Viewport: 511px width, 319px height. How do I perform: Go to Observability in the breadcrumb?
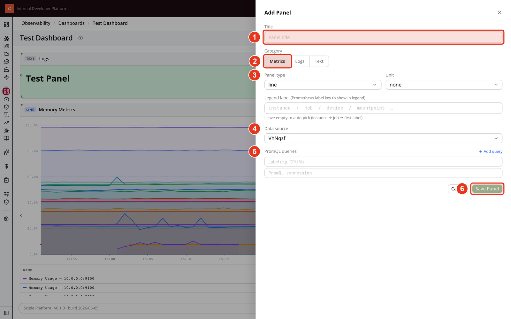(36, 23)
